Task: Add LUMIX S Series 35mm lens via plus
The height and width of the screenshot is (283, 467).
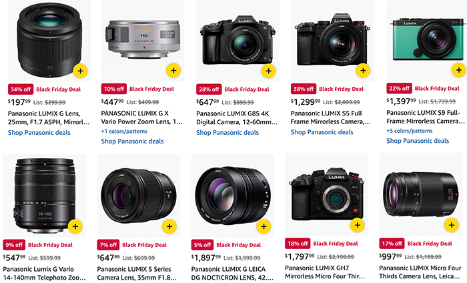Action: point(169,226)
